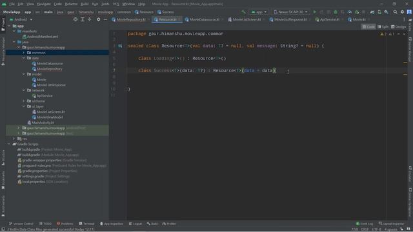Viewport: 413px width, 232px height.
Task: Open the Terminal tool window
Action: tap(86, 224)
